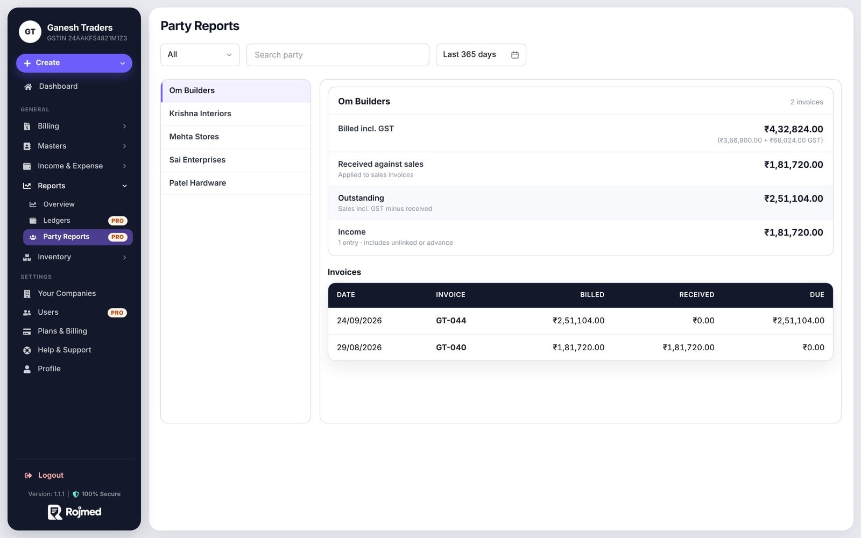This screenshot has width=861, height=538.
Task: Open invoice GT-040 row
Action: [581, 348]
